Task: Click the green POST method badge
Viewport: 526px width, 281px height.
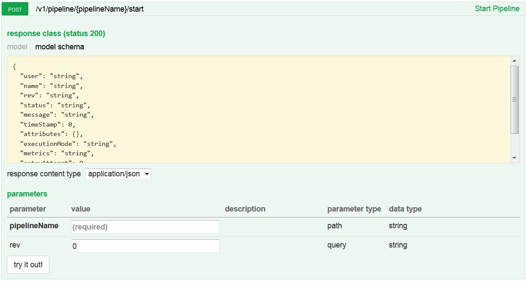Action: coord(15,9)
